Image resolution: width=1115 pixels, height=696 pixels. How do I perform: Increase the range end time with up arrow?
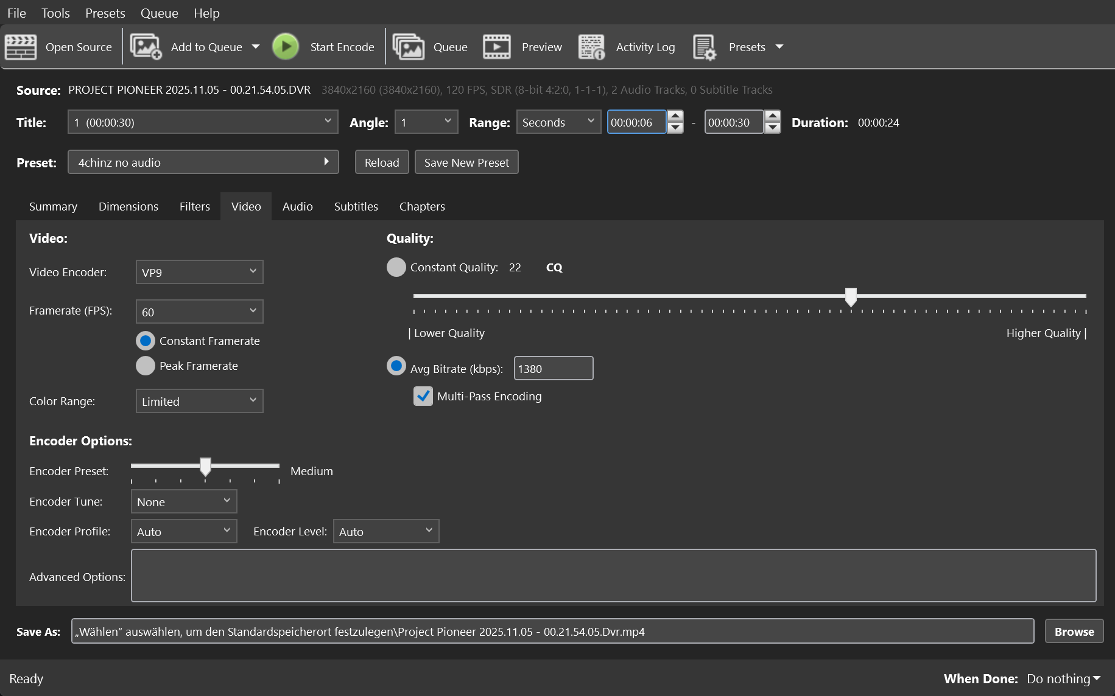coord(773,116)
